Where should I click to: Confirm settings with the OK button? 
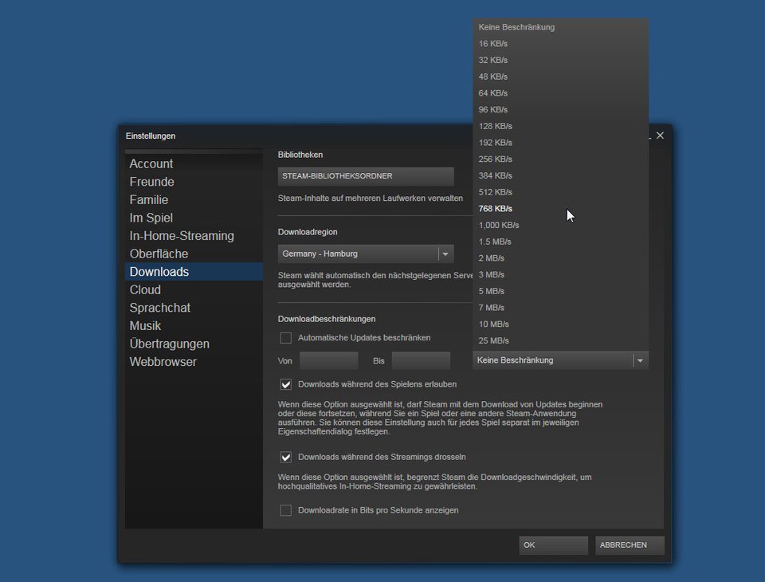pos(553,545)
